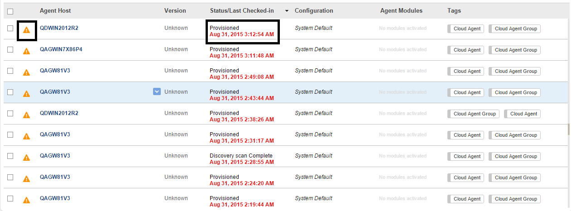Click warning icon in the last agent row

click(x=26, y=200)
